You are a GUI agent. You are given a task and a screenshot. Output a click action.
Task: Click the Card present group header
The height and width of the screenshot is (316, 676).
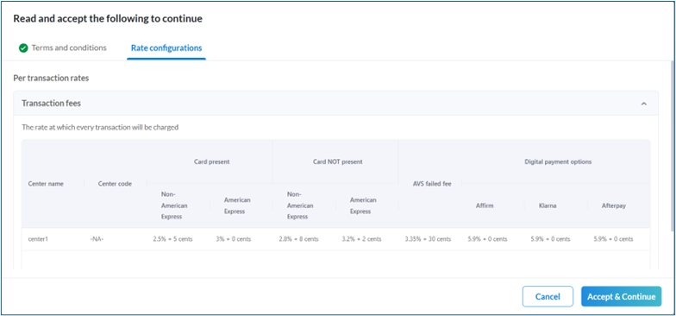pyautogui.click(x=212, y=162)
